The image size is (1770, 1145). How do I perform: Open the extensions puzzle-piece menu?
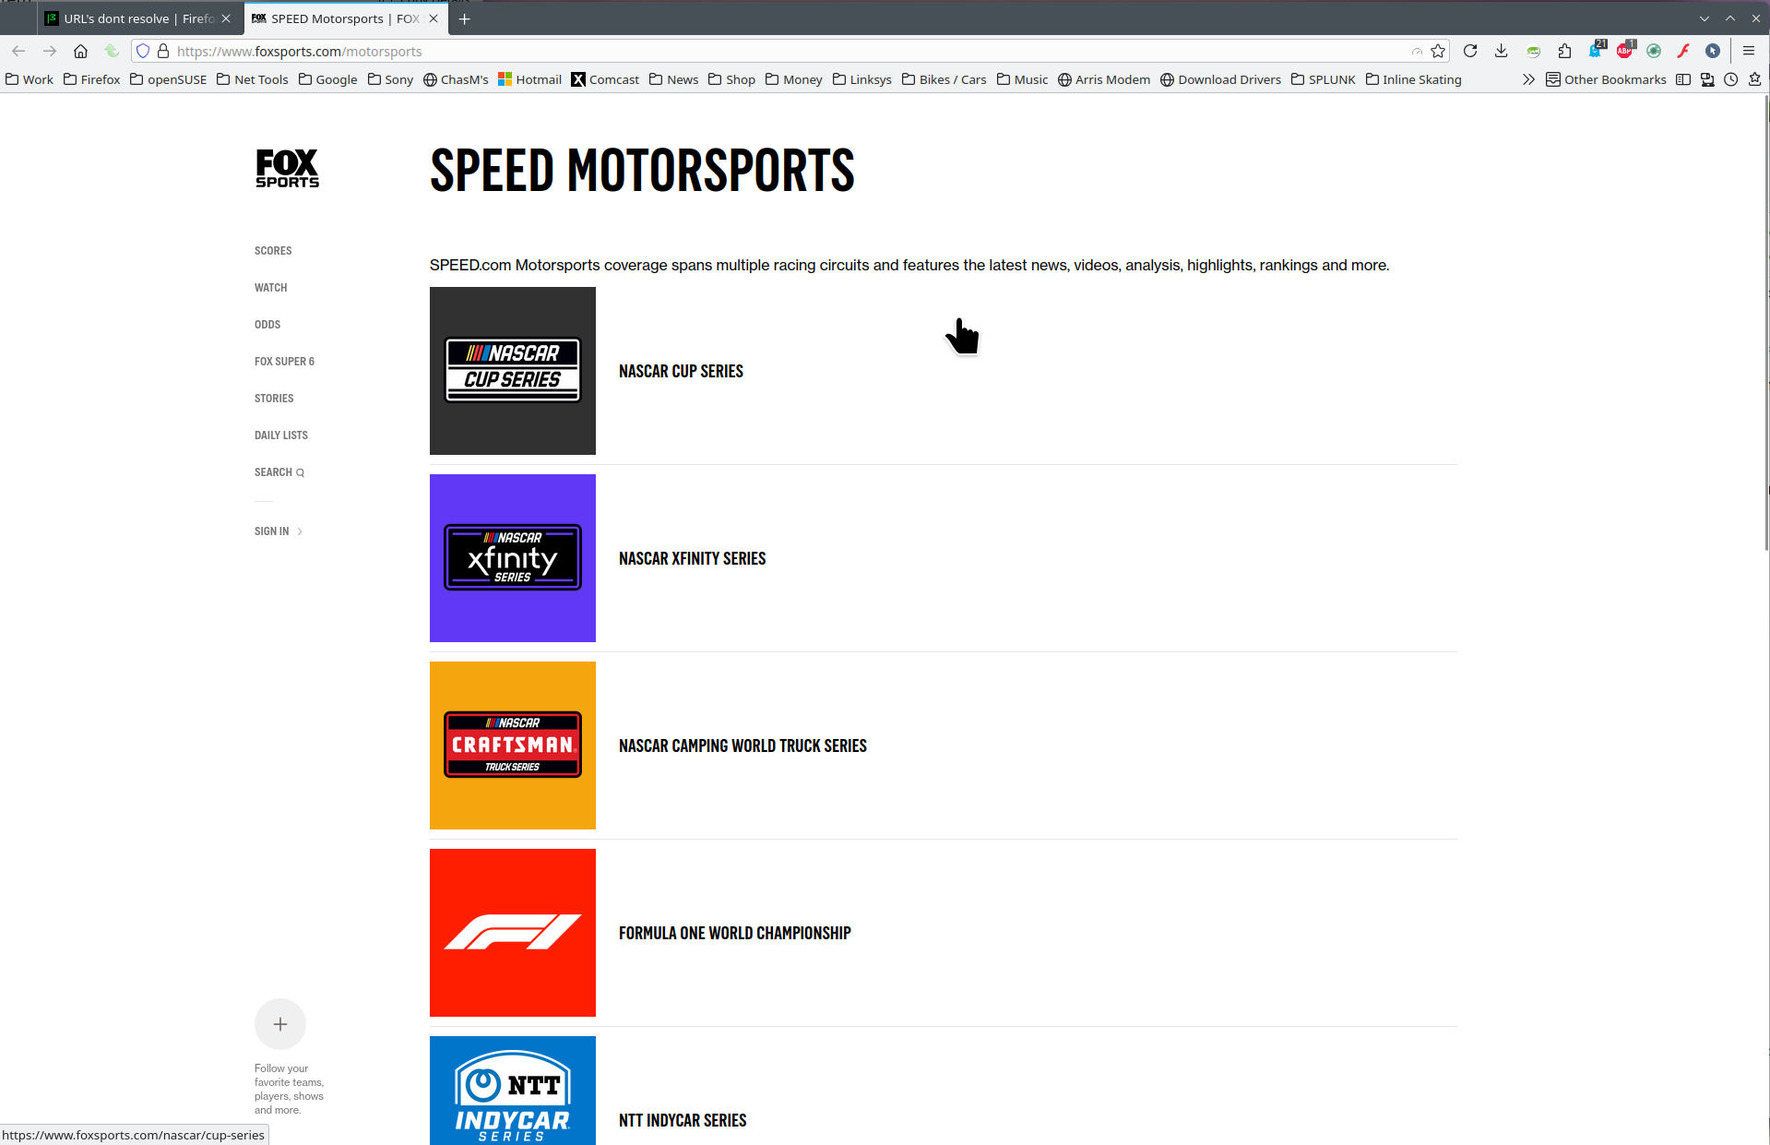pos(1564,52)
